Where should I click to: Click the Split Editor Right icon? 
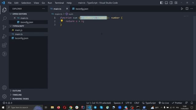pyautogui.click(x=187, y=9)
